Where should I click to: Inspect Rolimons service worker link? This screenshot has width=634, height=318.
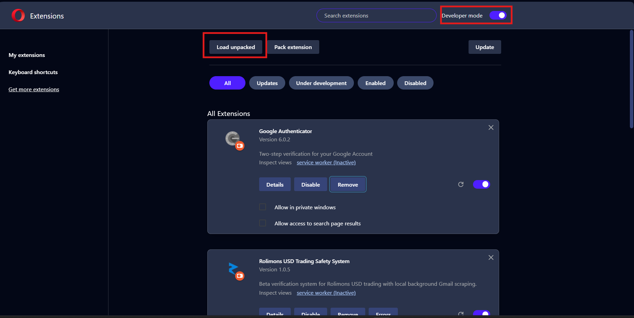pyautogui.click(x=326, y=293)
